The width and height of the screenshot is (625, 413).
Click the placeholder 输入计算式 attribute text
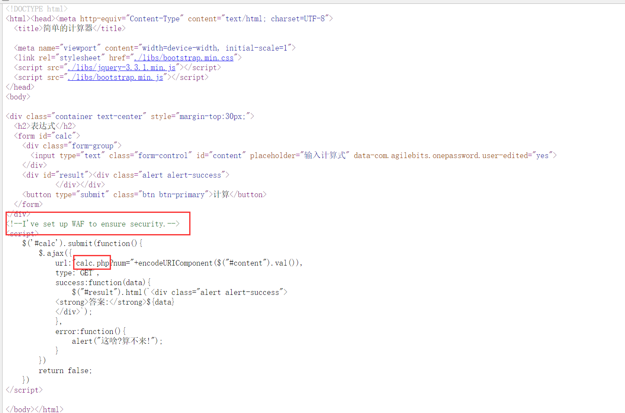click(x=300, y=156)
